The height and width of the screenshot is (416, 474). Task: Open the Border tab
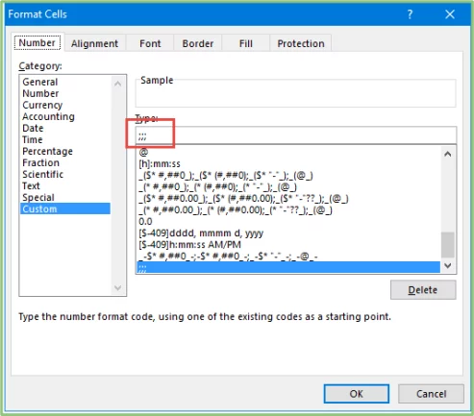[198, 43]
